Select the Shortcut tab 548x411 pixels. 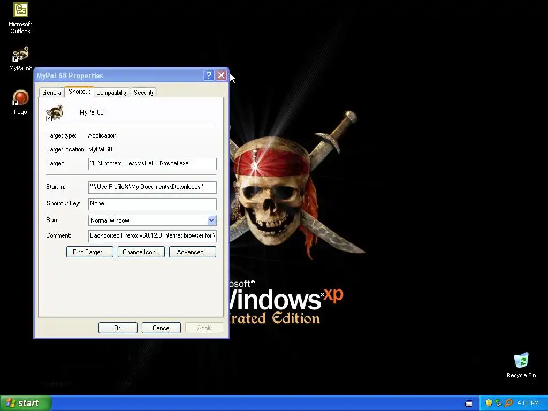point(79,92)
